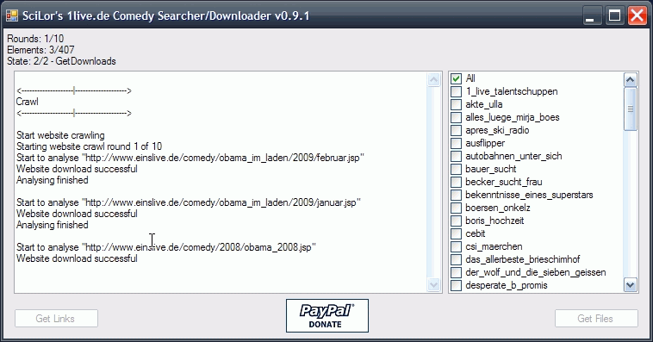Image resolution: width=653 pixels, height=342 pixels.
Task: Click down arrow of category list scrollbar
Action: (x=630, y=285)
